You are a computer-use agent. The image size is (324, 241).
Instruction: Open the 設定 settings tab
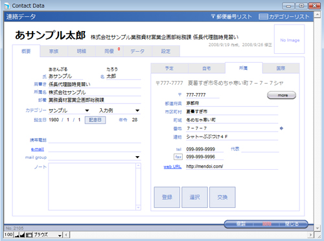[x=166, y=51]
